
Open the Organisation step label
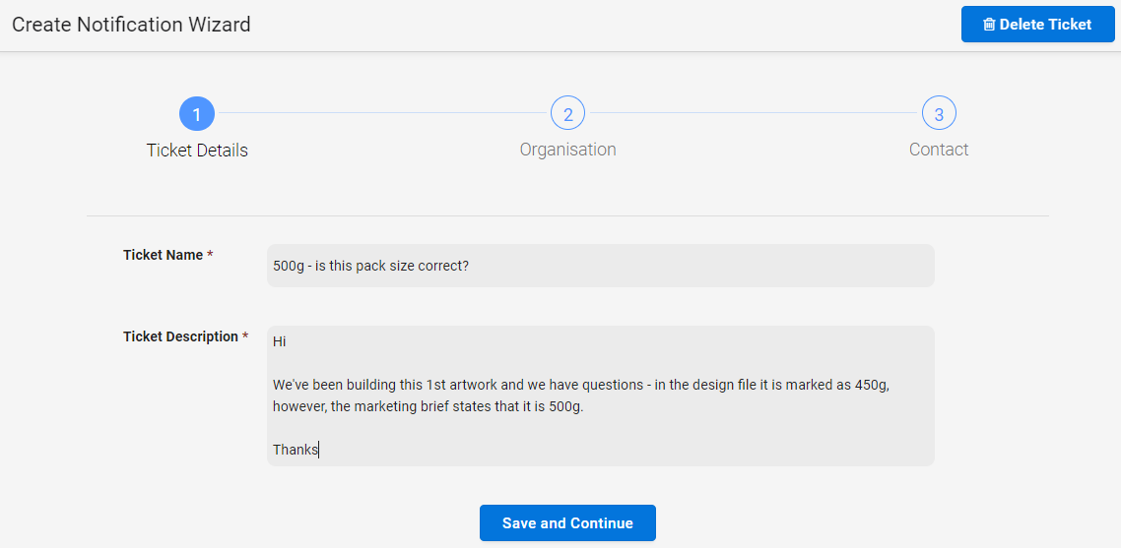click(x=567, y=150)
